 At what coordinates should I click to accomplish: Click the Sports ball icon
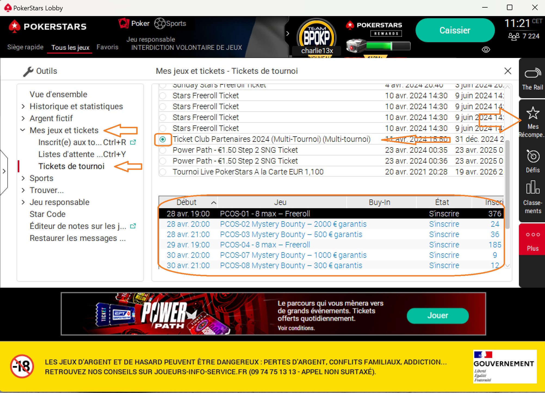coord(160,23)
